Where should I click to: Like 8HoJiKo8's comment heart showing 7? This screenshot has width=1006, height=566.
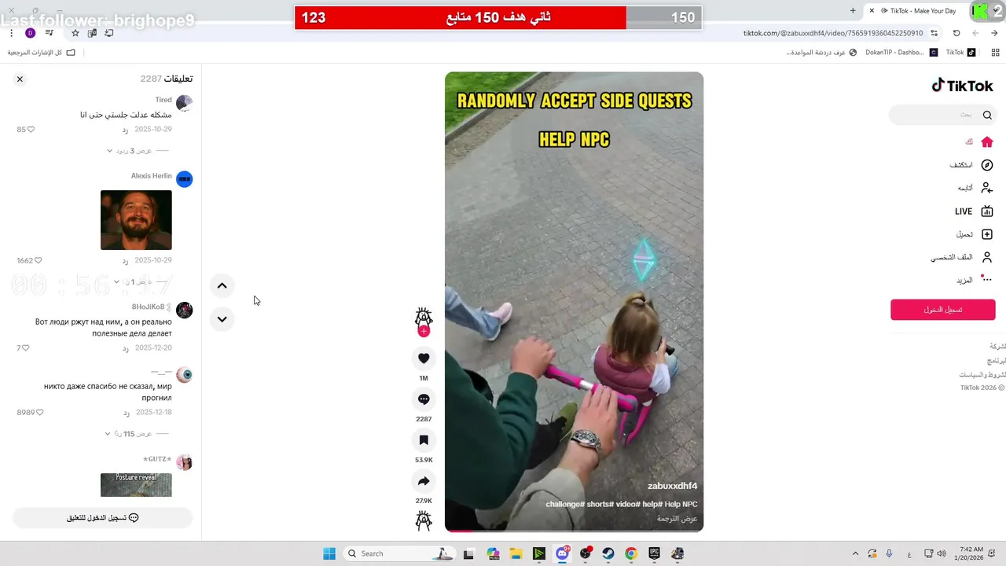point(25,347)
